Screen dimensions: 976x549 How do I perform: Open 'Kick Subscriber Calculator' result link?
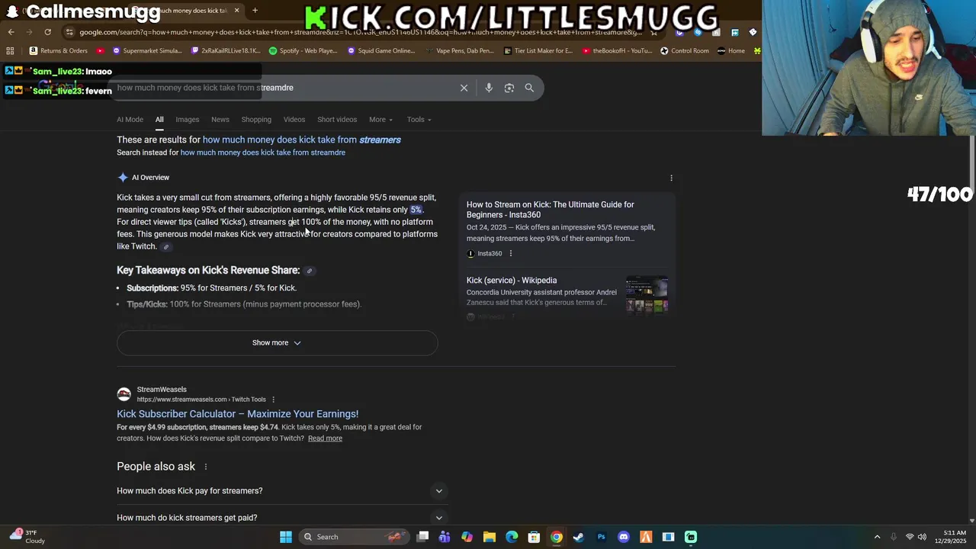point(237,414)
